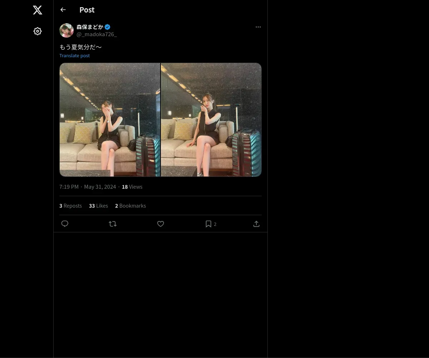Open the author's profile avatar
Screen dimensions: 429x358
[66, 30]
